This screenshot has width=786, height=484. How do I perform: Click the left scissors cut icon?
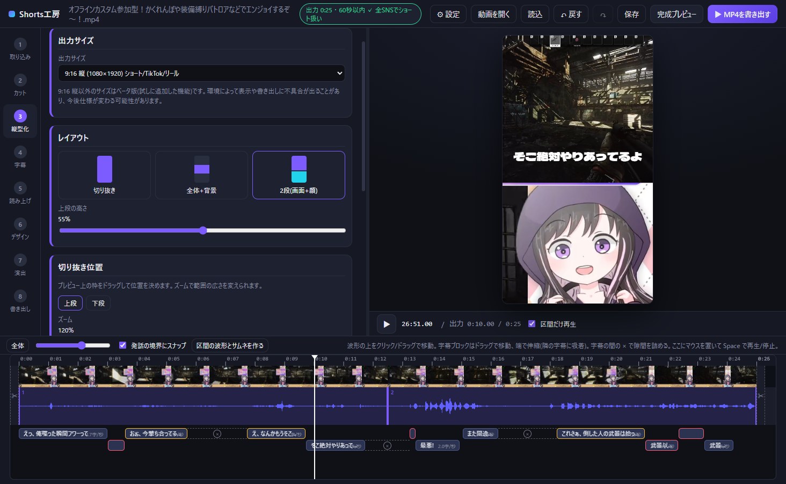point(14,395)
